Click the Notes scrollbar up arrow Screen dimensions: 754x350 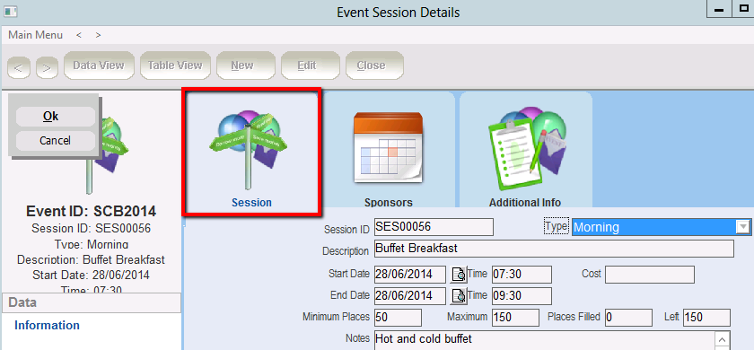[x=723, y=338]
